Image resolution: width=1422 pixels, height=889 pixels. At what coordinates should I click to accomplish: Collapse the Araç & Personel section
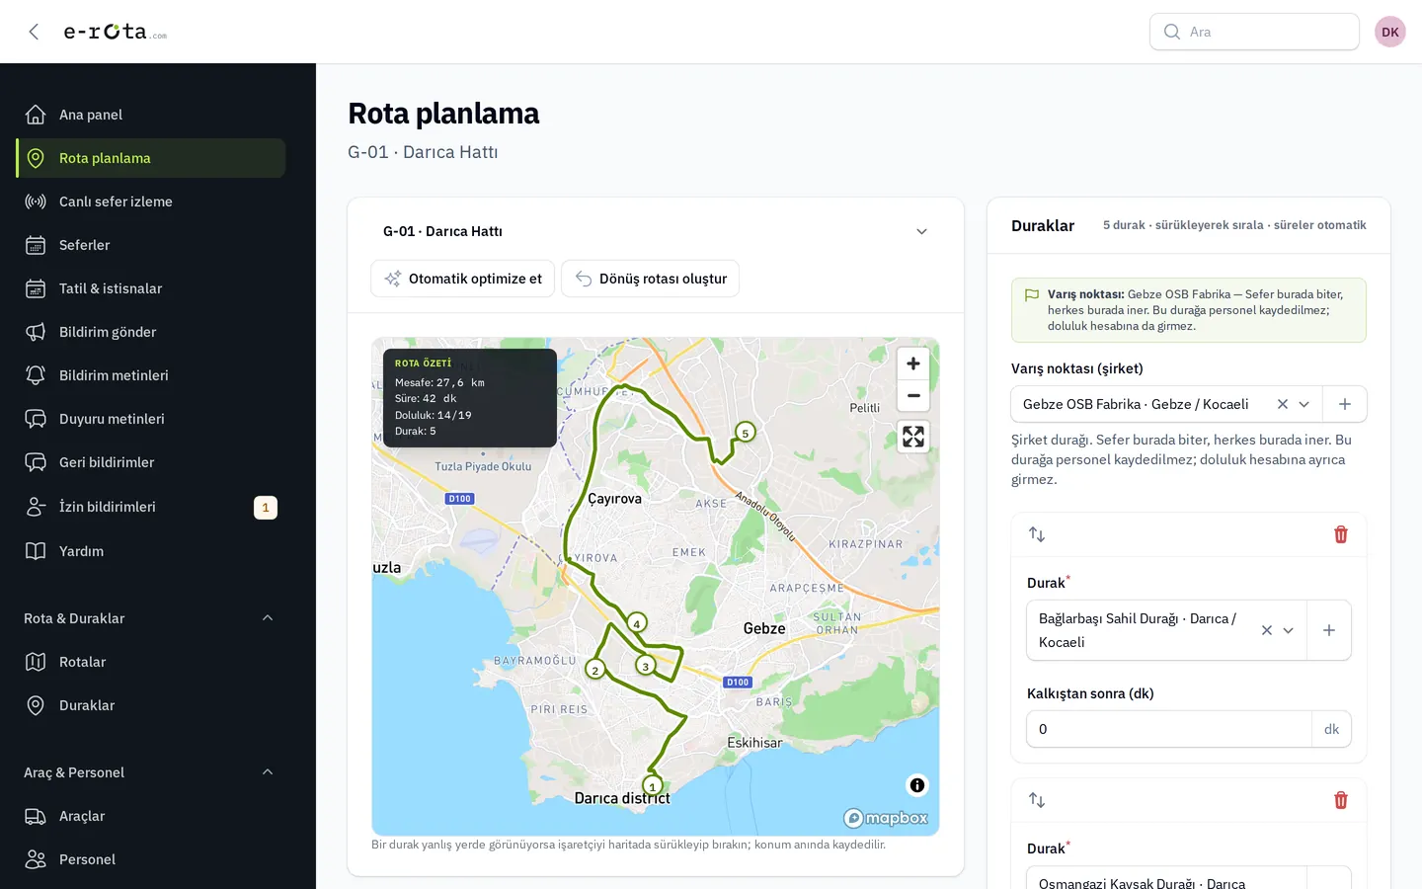[x=268, y=772]
